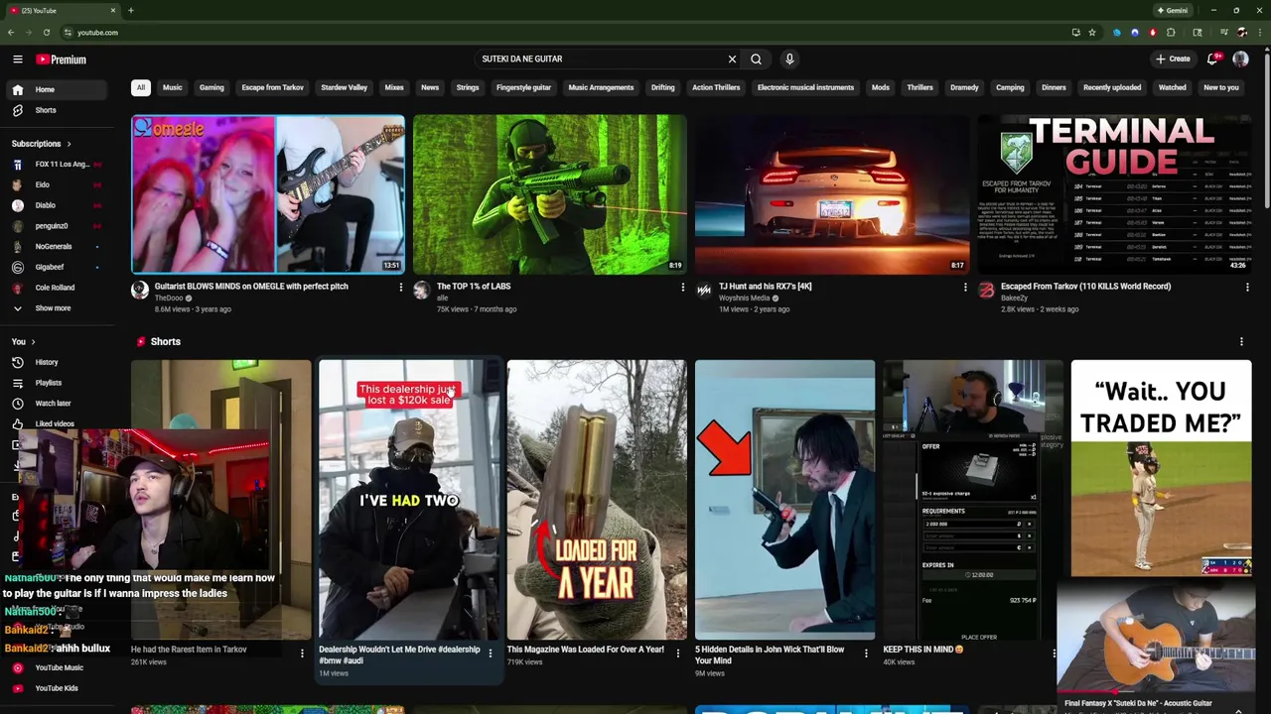1271x714 pixels.
Task: Open the Create menu
Action: [1173, 59]
